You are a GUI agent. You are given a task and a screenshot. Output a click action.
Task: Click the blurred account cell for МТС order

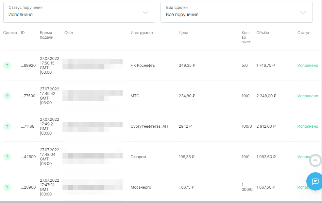tap(93, 95)
